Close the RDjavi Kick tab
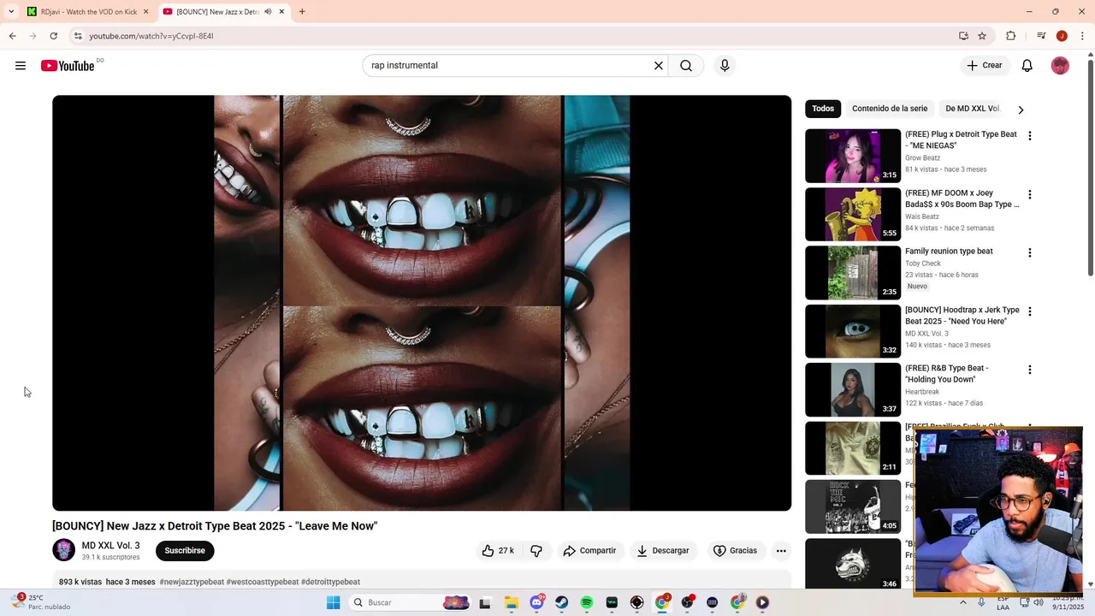 [145, 12]
